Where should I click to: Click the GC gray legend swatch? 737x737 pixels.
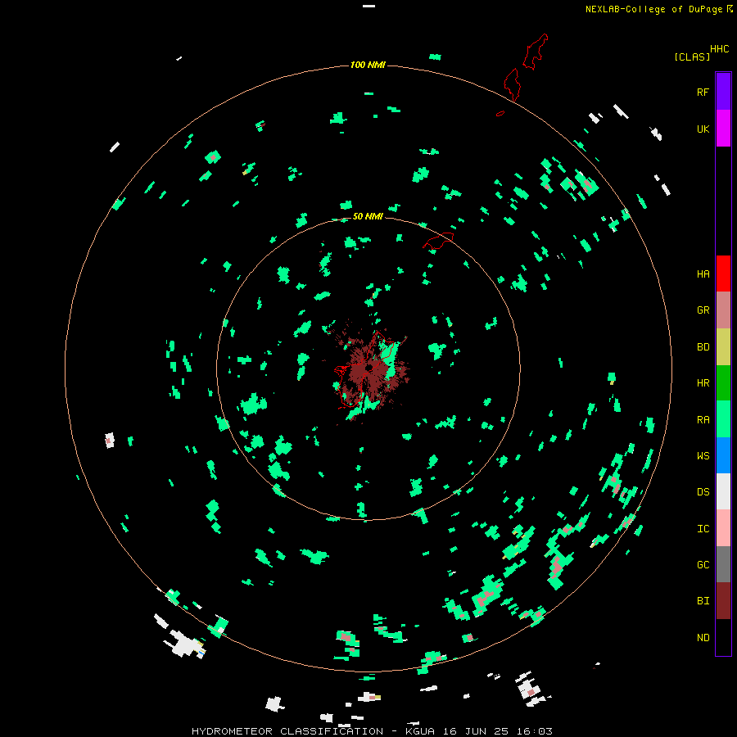tap(723, 564)
